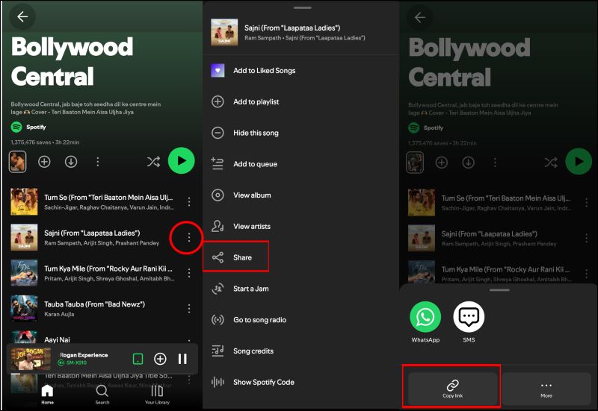Open Tauba Tauba album art thumbnail
The width and height of the screenshot is (598, 411).
[x=24, y=308]
